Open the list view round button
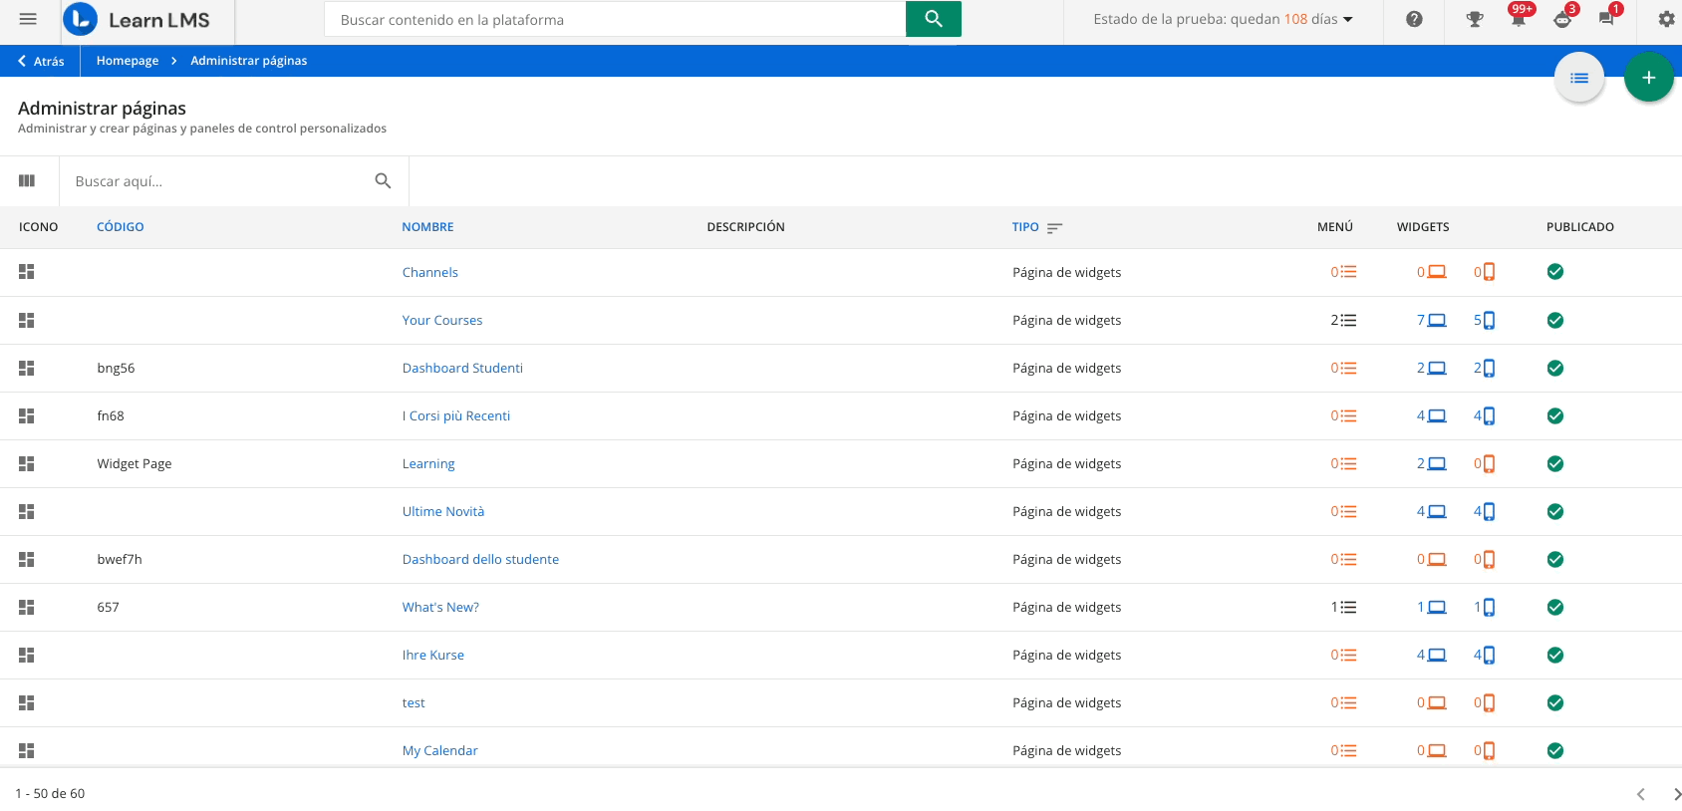Viewport: 1682px width, 811px height. pos(1578,78)
